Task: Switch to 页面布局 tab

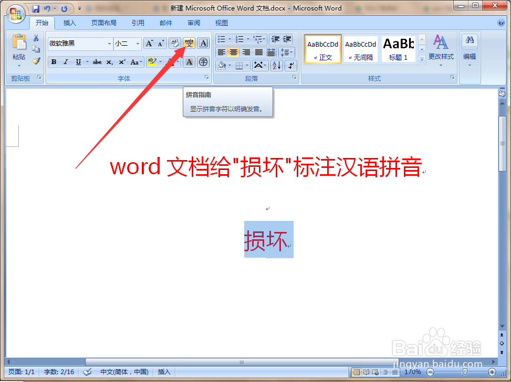Action: tap(103, 23)
